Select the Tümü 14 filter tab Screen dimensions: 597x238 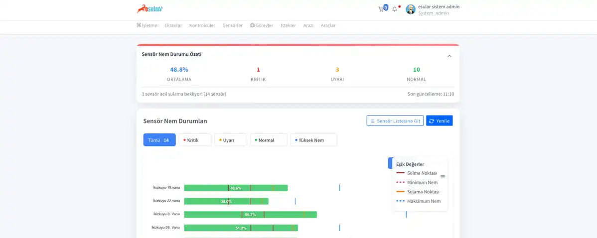159,140
